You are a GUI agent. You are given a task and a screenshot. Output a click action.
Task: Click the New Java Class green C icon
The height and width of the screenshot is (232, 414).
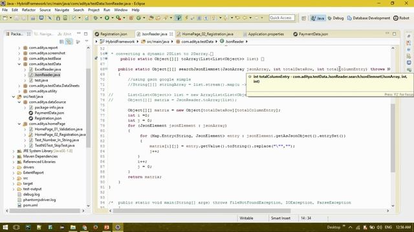(x=138, y=18)
